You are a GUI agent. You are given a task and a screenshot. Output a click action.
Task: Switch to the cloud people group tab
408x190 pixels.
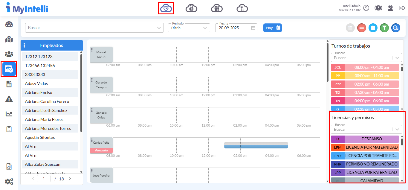coord(217,8)
